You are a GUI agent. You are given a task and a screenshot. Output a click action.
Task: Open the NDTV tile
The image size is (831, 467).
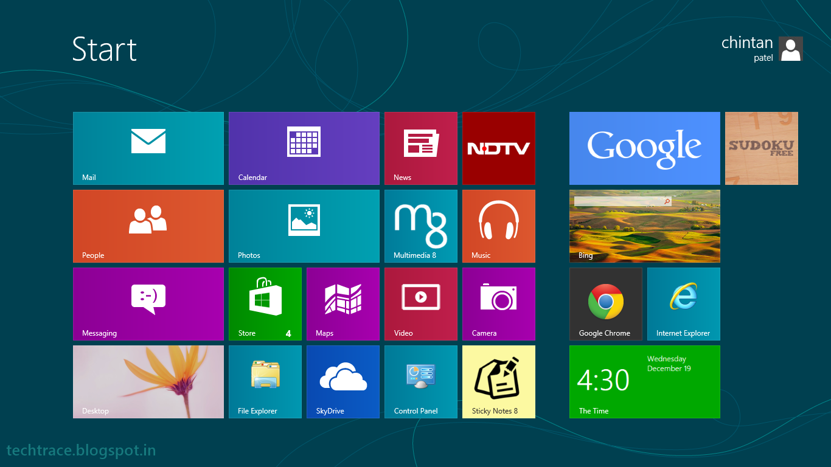tap(499, 148)
